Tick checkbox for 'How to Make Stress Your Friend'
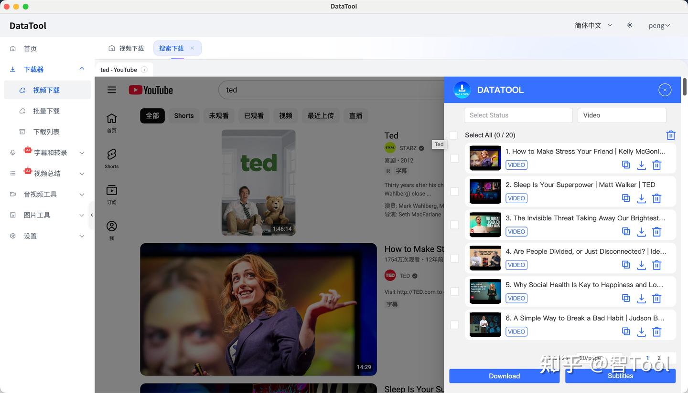Image resolution: width=688 pixels, height=393 pixels. click(x=455, y=158)
